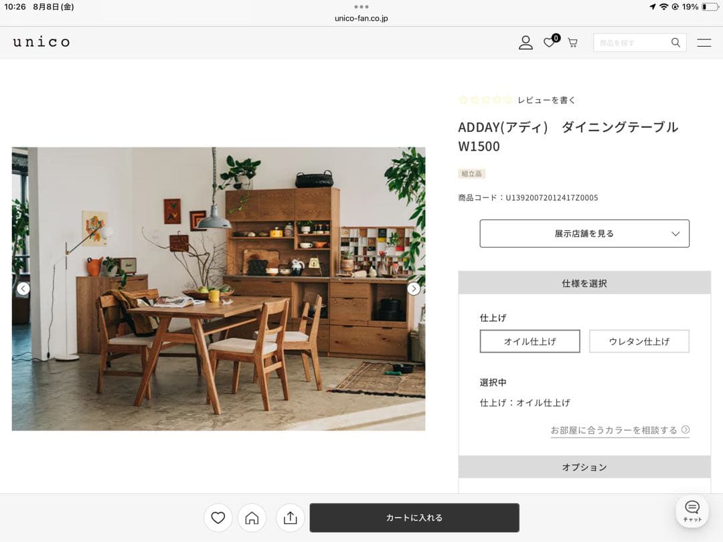The width and height of the screenshot is (723, 542).
Task: Open the shopping cart icon
Action: (x=572, y=42)
